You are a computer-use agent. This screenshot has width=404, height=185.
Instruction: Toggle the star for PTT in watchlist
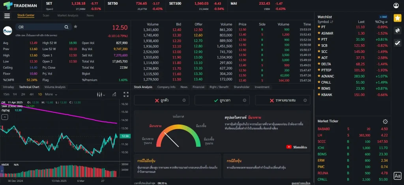pyautogui.click(x=319, y=39)
